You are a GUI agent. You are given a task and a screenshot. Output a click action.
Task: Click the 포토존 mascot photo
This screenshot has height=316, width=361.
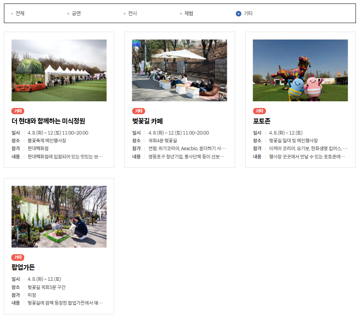[300, 70]
